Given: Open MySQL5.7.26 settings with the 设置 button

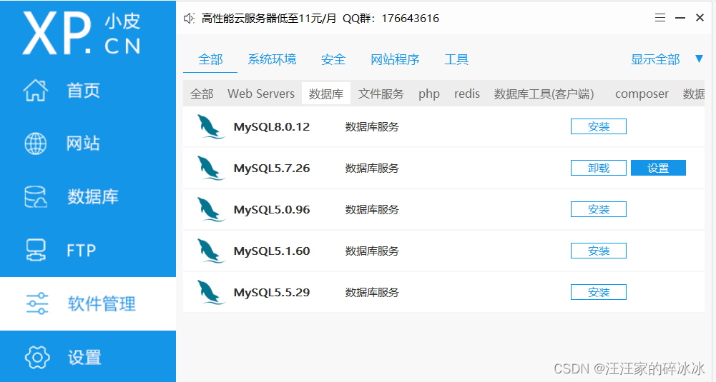Looking at the screenshot, I should [659, 169].
